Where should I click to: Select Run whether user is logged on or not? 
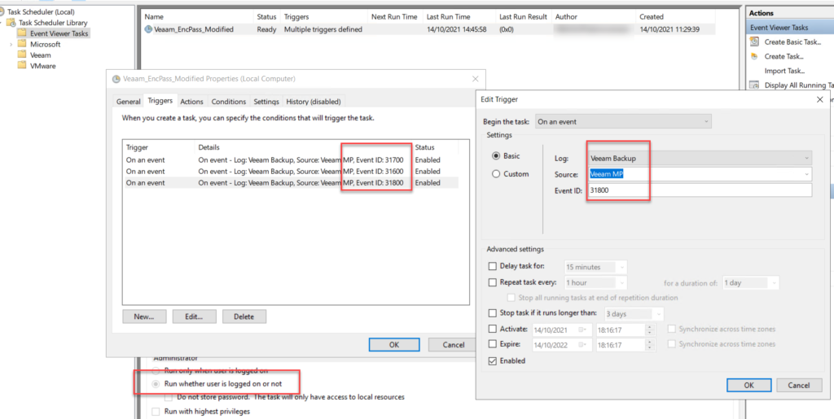(x=156, y=384)
